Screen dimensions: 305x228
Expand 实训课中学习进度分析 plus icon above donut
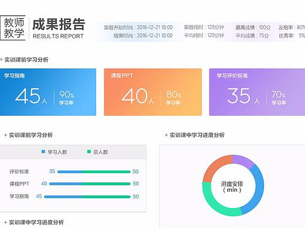tap(166, 135)
